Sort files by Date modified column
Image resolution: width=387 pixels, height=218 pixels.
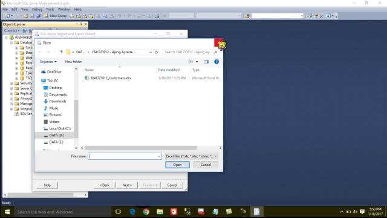[169, 70]
